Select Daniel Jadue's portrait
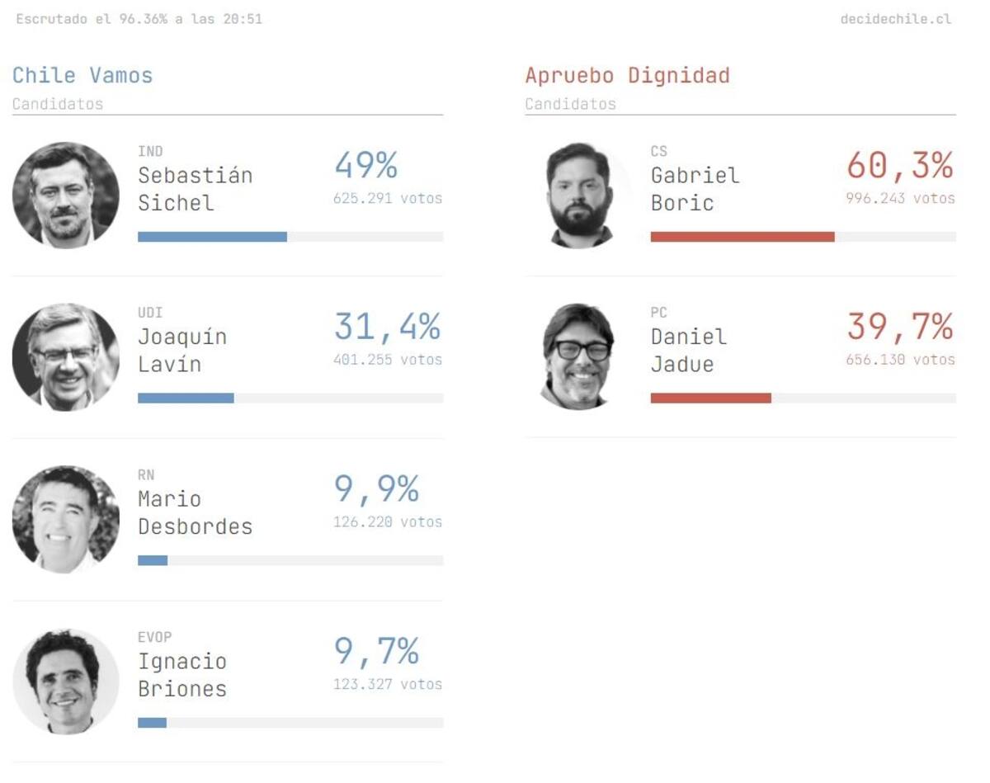Image resolution: width=990 pixels, height=783 pixels. 579,356
